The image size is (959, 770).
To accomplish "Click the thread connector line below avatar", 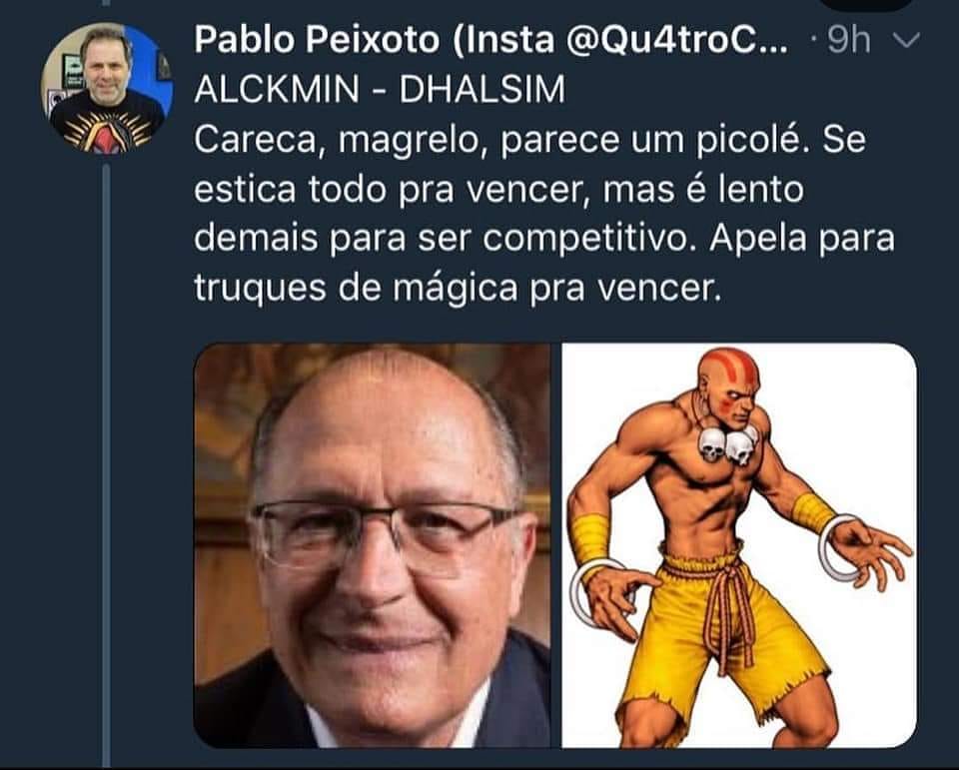I will pos(107,464).
